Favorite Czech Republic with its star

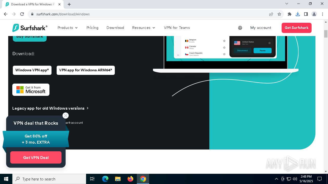click(x=224, y=54)
